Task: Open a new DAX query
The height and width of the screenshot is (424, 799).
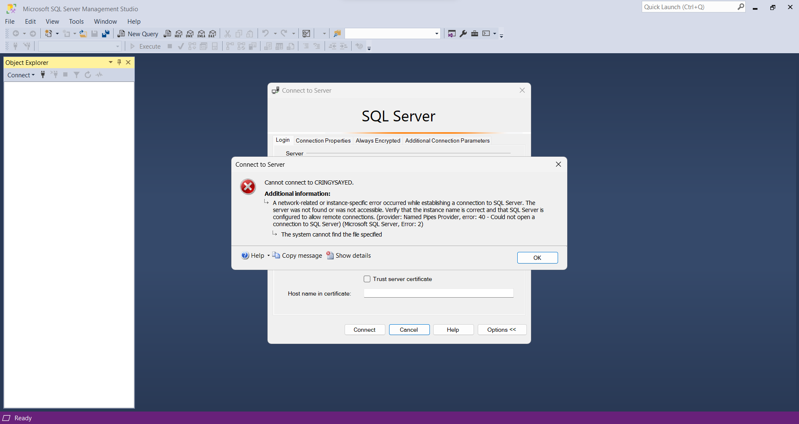Action: 213,34
